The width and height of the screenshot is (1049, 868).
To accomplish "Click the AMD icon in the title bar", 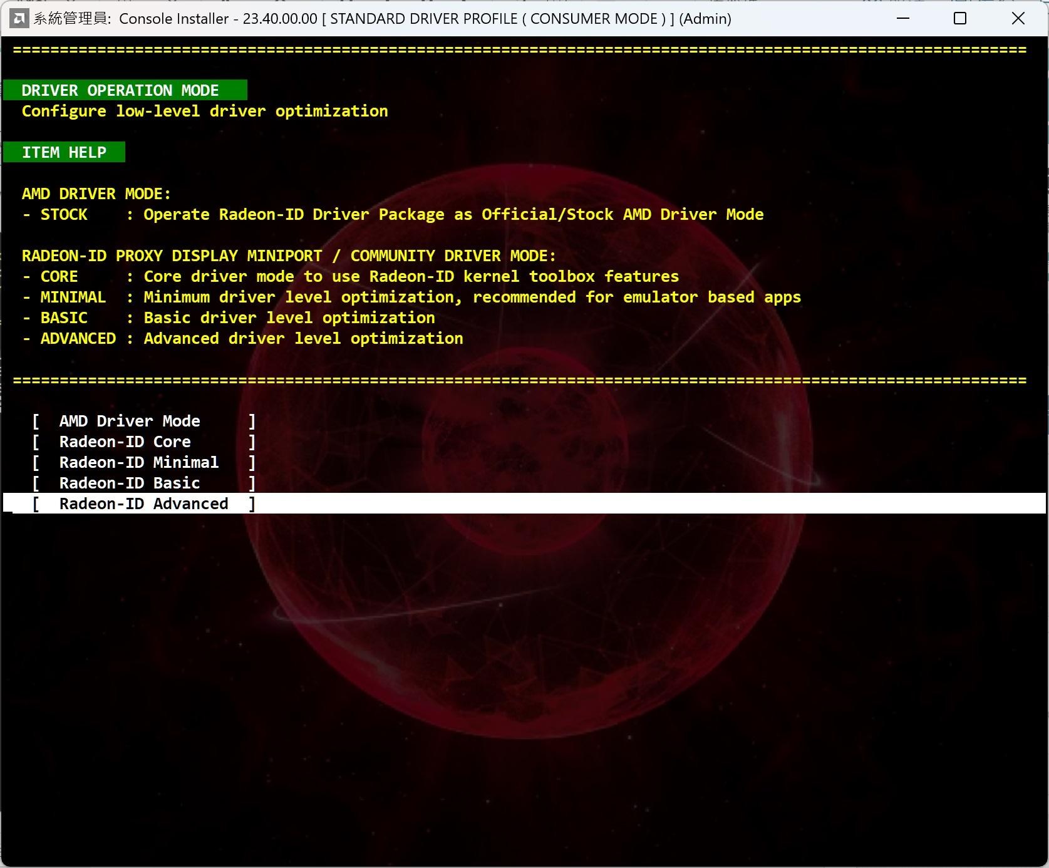I will tap(18, 19).
